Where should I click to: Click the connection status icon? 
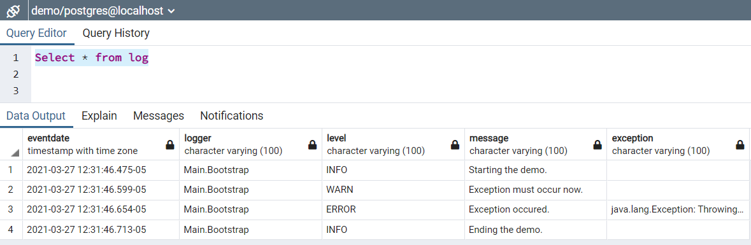point(13,10)
